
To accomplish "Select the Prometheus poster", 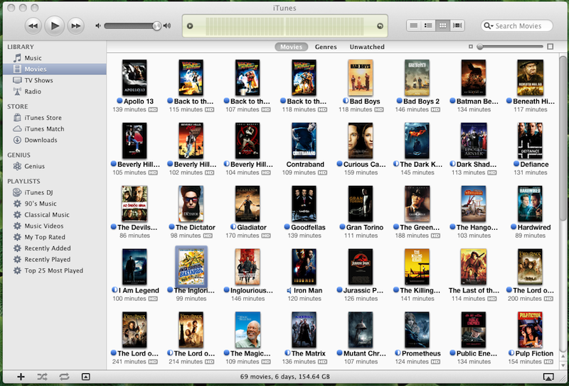I will (417, 329).
